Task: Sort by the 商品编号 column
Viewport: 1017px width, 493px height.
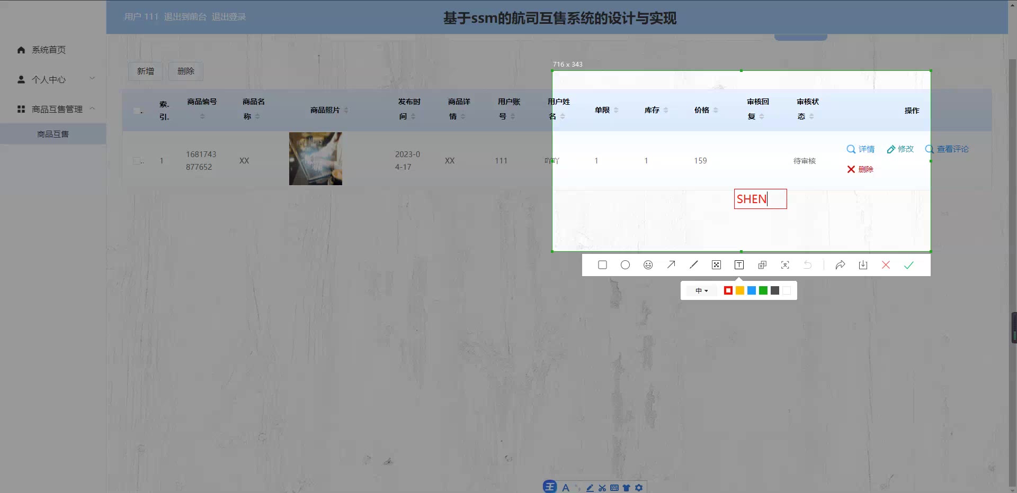Action: [x=202, y=116]
